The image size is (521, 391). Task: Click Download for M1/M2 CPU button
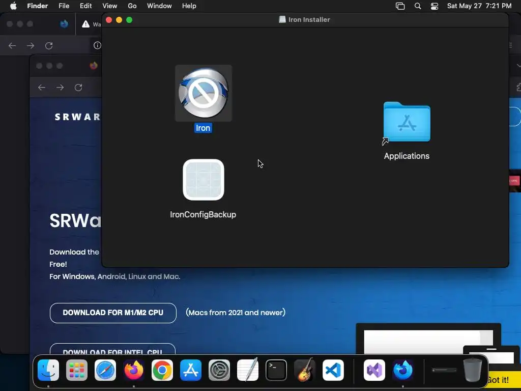[113, 313]
